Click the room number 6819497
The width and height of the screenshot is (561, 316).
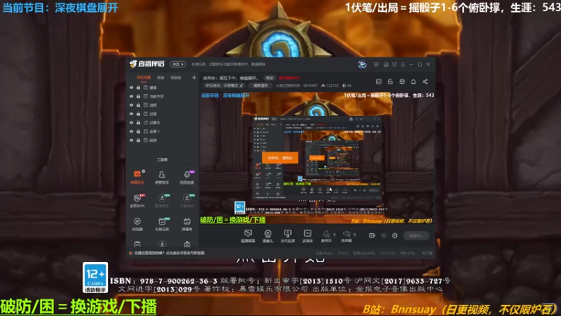(x=310, y=86)
